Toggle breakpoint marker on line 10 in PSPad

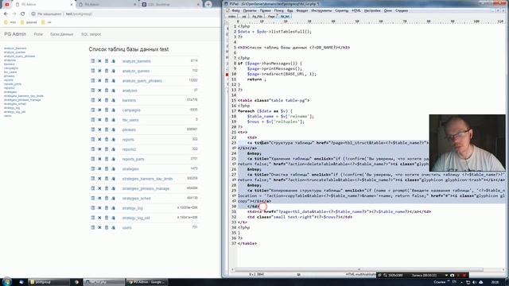coord(227,74)
